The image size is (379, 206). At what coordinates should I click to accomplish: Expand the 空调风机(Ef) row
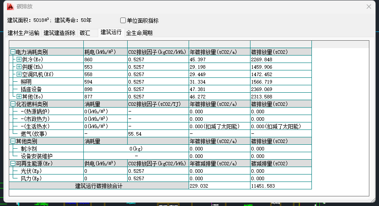click(x=19, y=74)
